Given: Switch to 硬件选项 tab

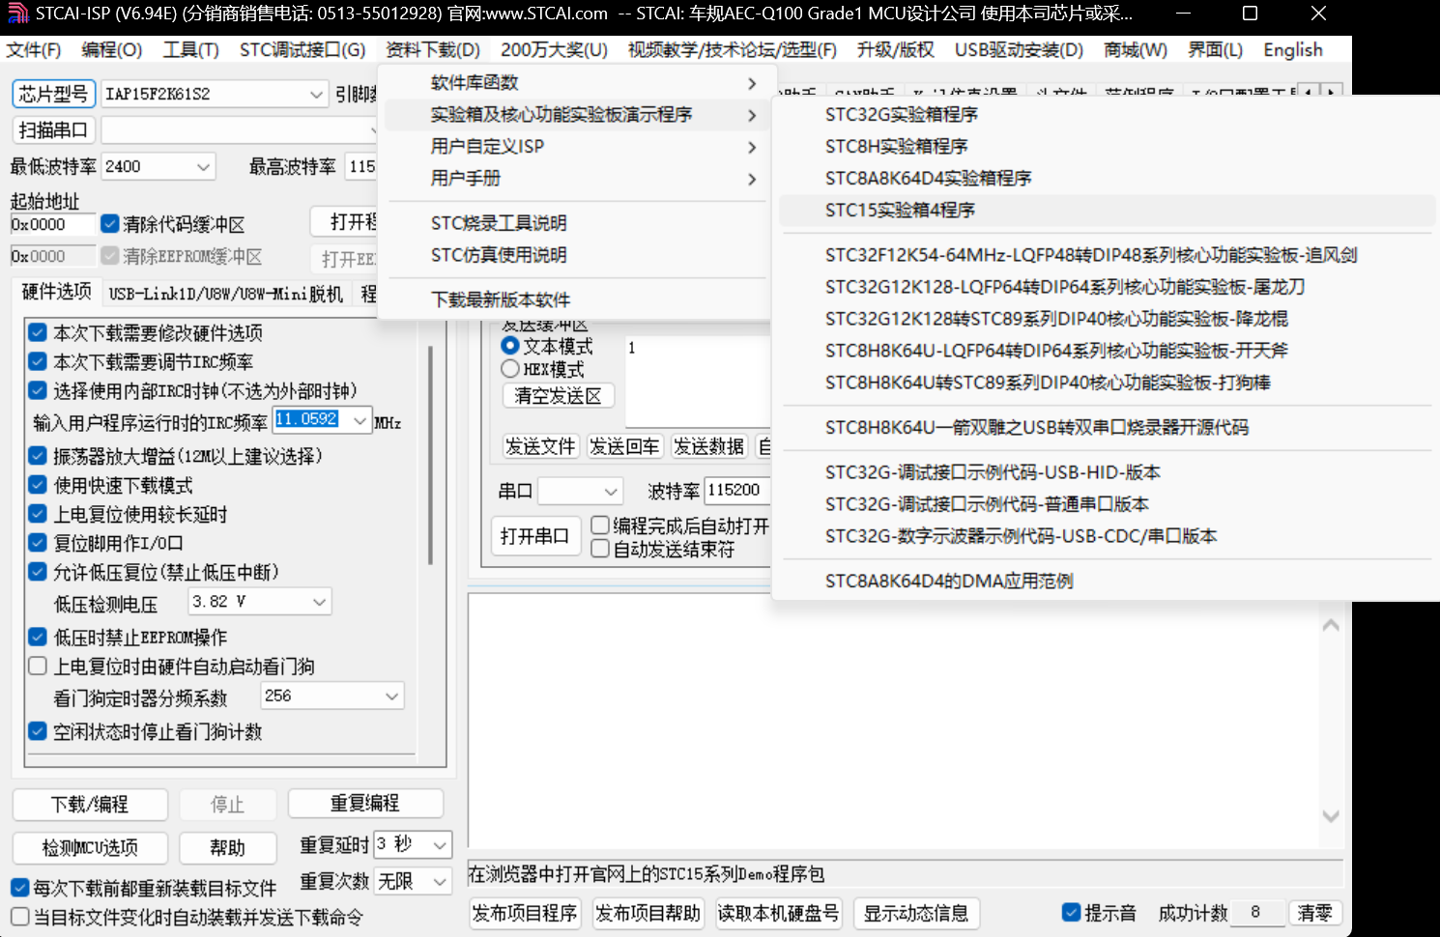Looking at the screenshot, I should pos(56,292).
